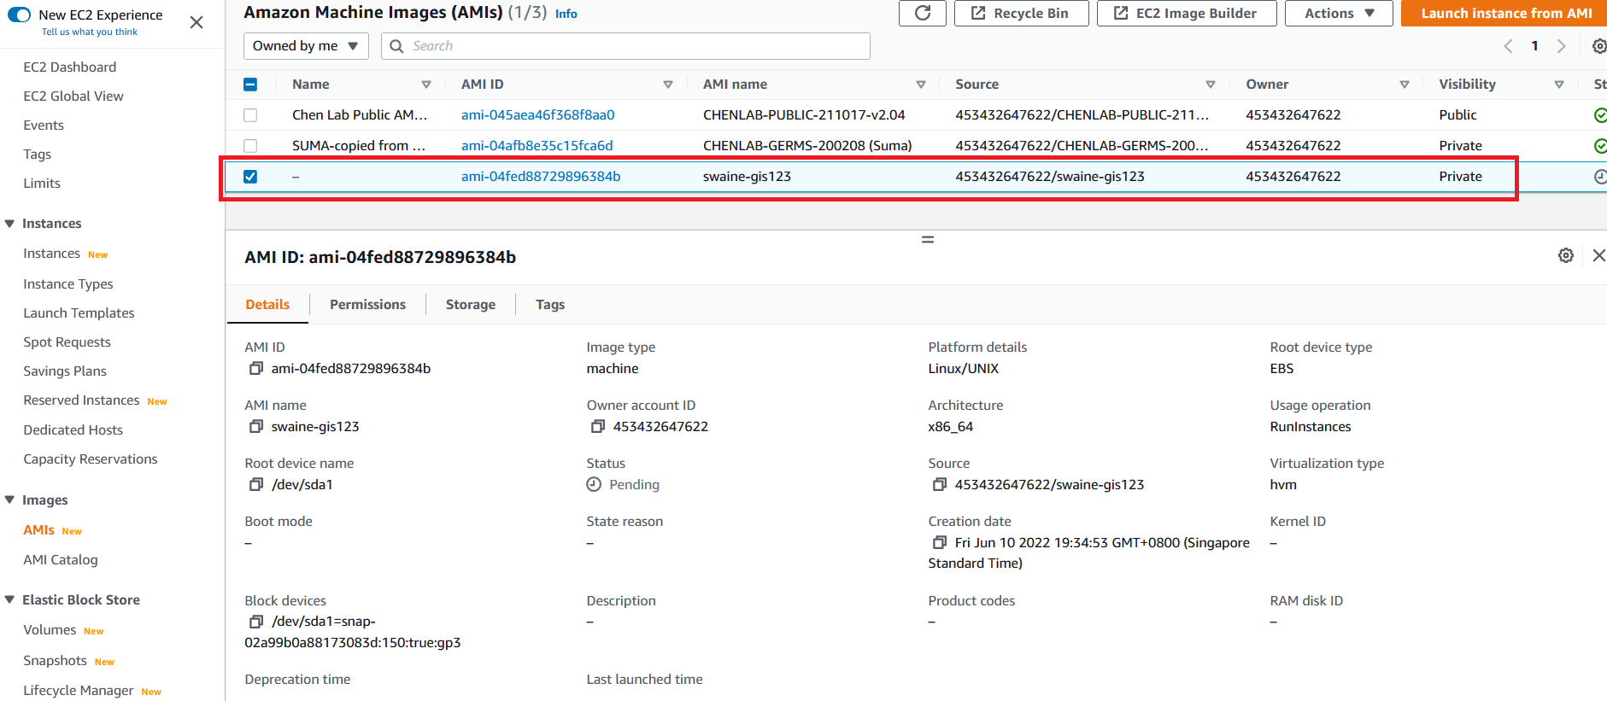Check the SUMA-copied AMI row
The height and width of the screenshot is (701, 1607).
pyautogui.click(x=250, y=146)
